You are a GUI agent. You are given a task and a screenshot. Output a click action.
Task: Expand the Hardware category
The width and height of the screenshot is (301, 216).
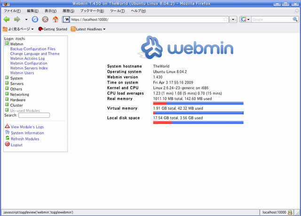(x=7, y=99)
